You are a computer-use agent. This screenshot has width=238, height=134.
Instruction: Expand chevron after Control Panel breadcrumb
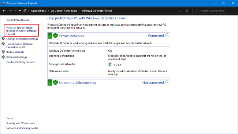pyautogui.click(x=49, y=11)
